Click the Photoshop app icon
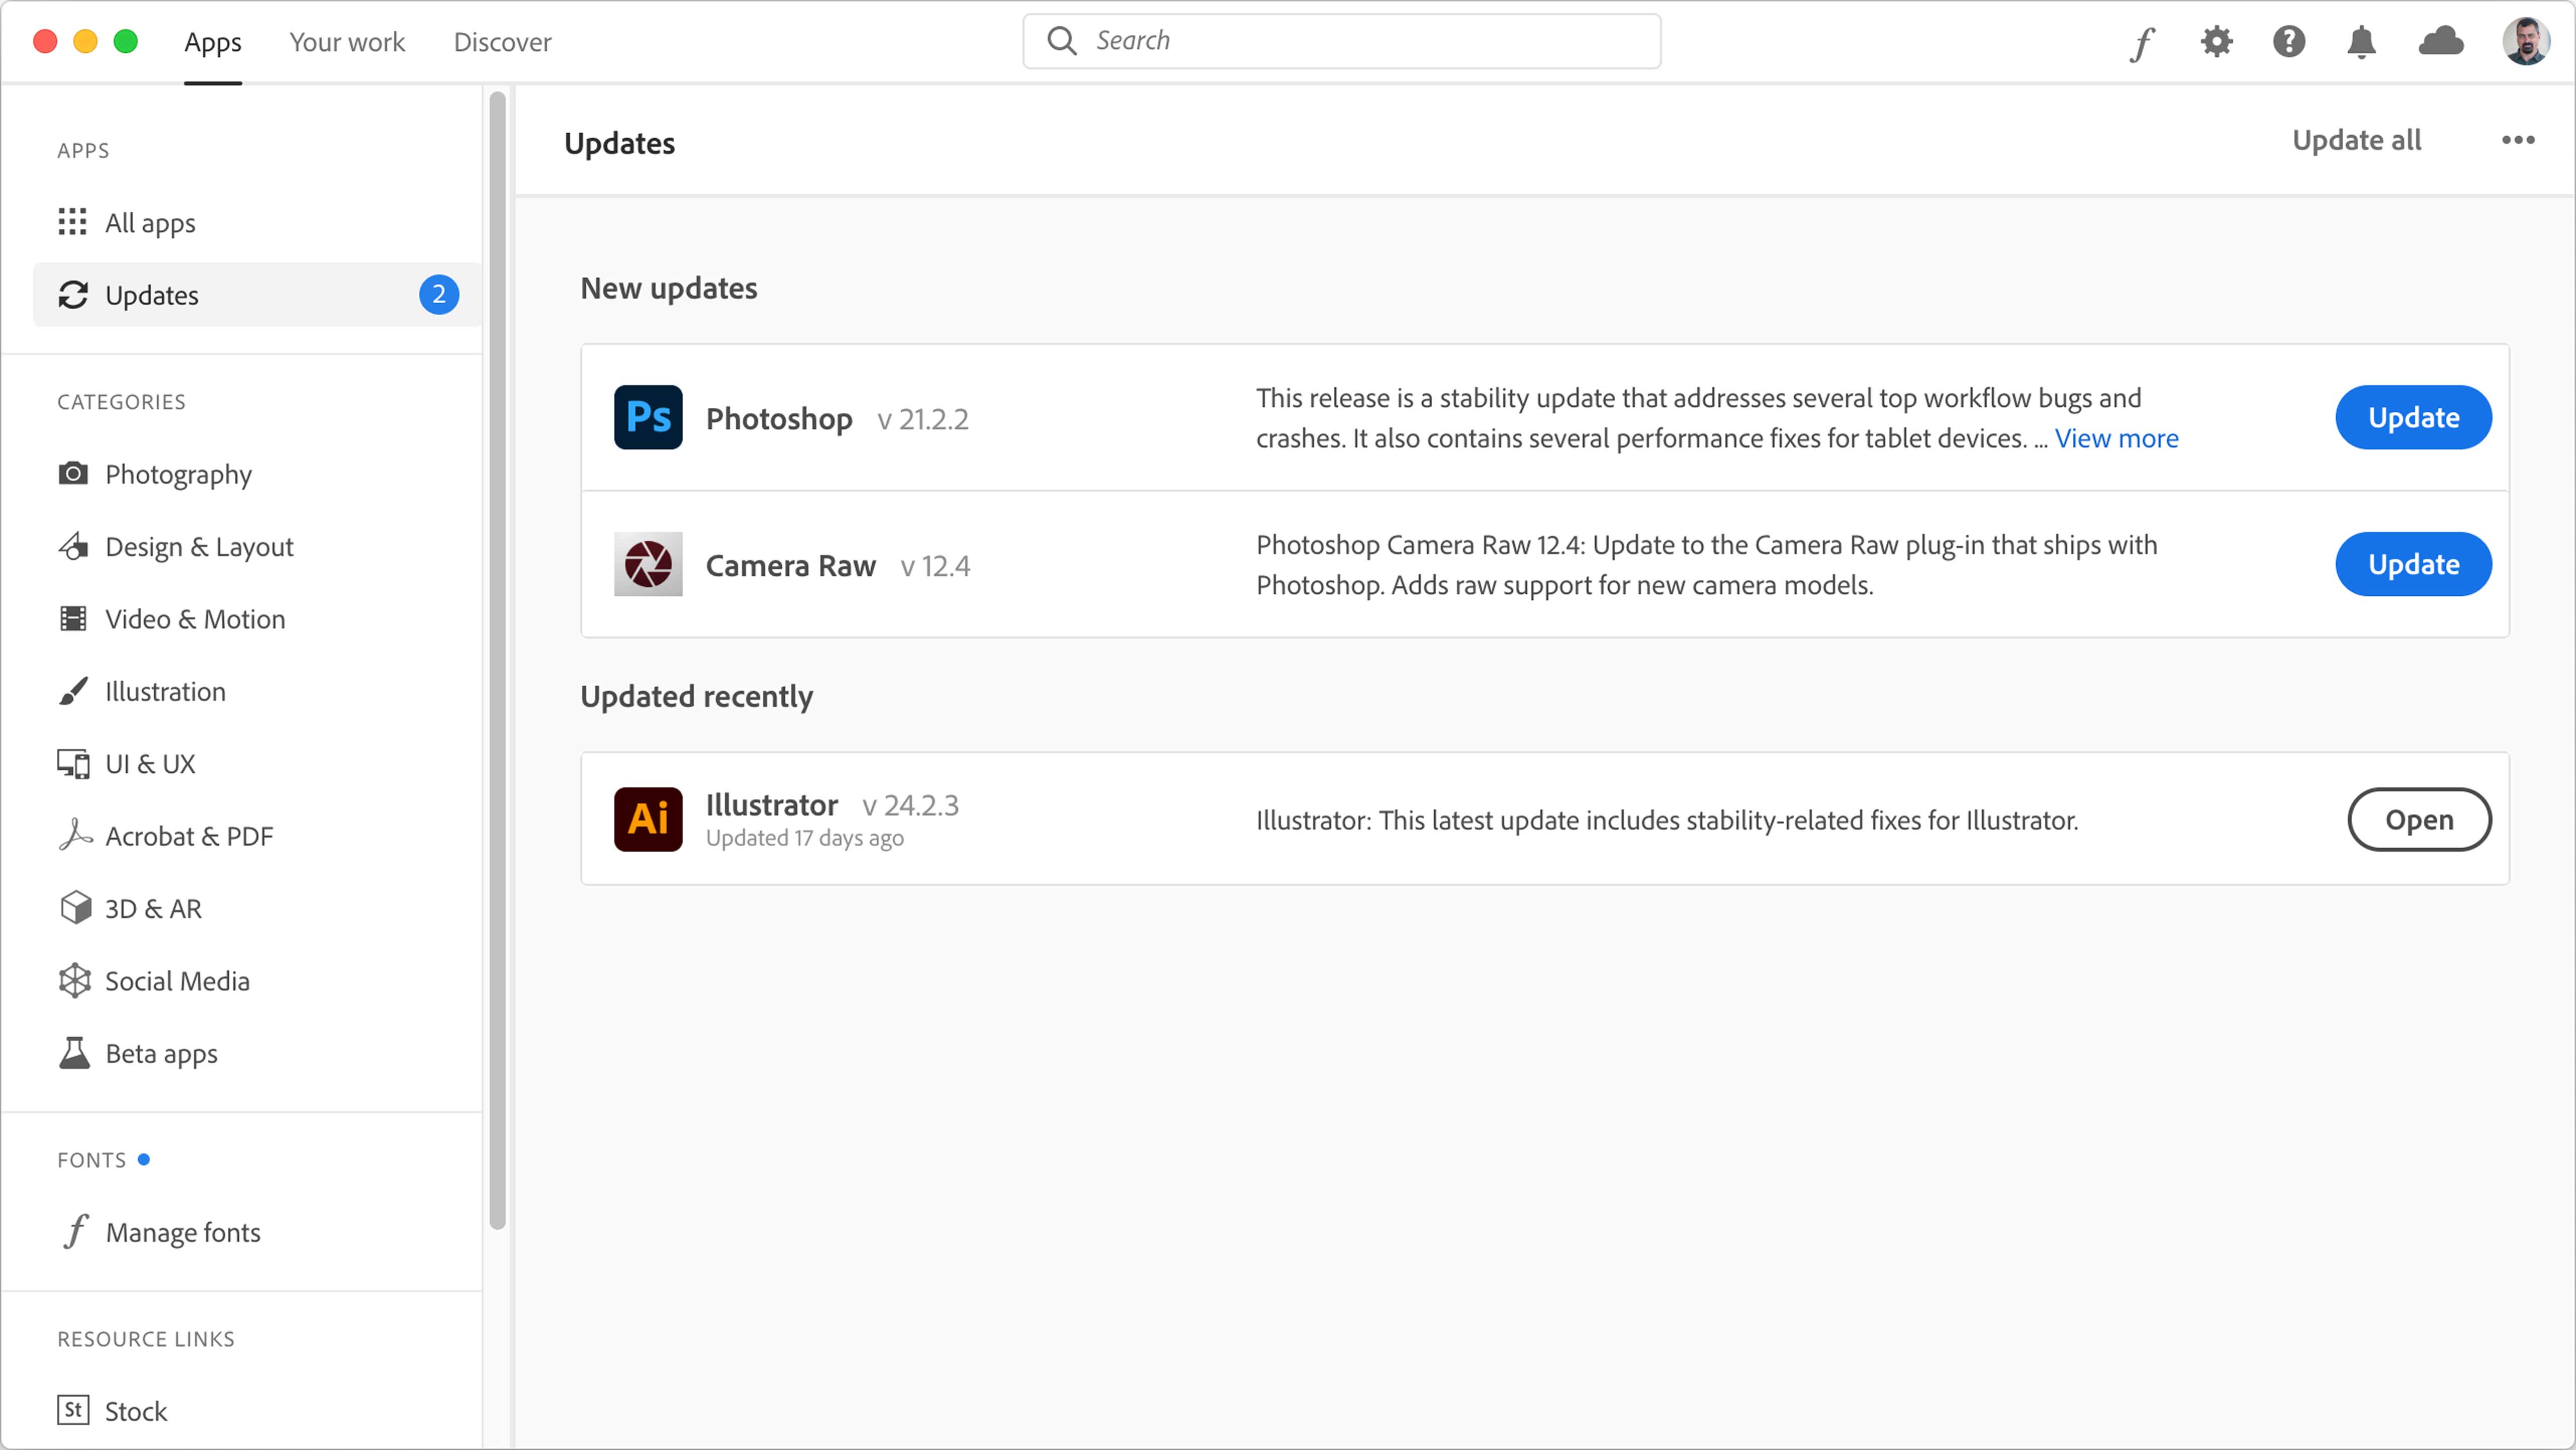2576x1450 pixels. coord(648,417)
